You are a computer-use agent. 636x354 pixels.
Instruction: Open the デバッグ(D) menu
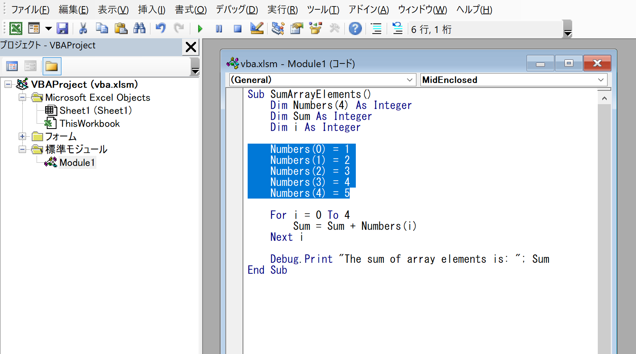[237, 9]
